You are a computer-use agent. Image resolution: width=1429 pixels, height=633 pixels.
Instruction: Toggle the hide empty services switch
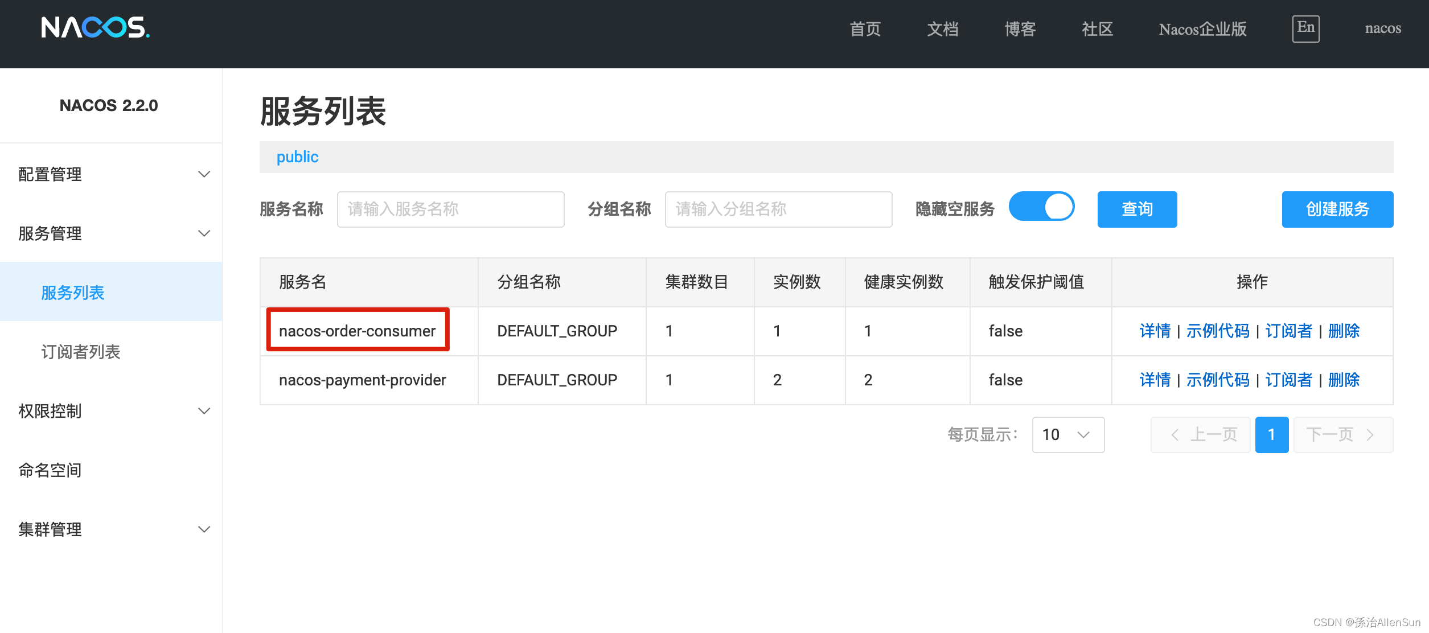coord(1041,207)
